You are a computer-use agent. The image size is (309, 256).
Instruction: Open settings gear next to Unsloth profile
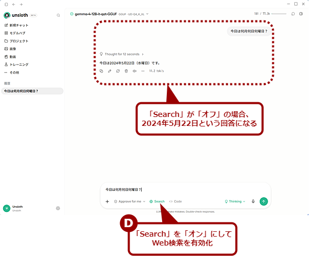(58, 208)
